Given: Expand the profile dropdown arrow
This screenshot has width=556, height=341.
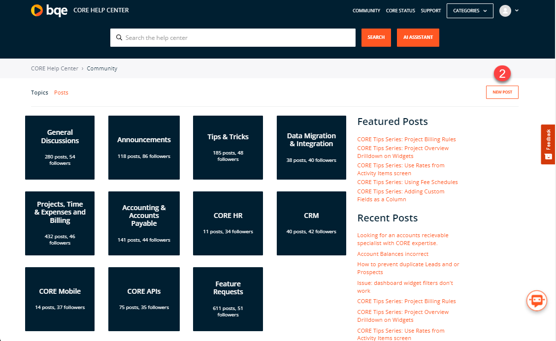Looking at the screenshot, I should (x=517, y=11).
